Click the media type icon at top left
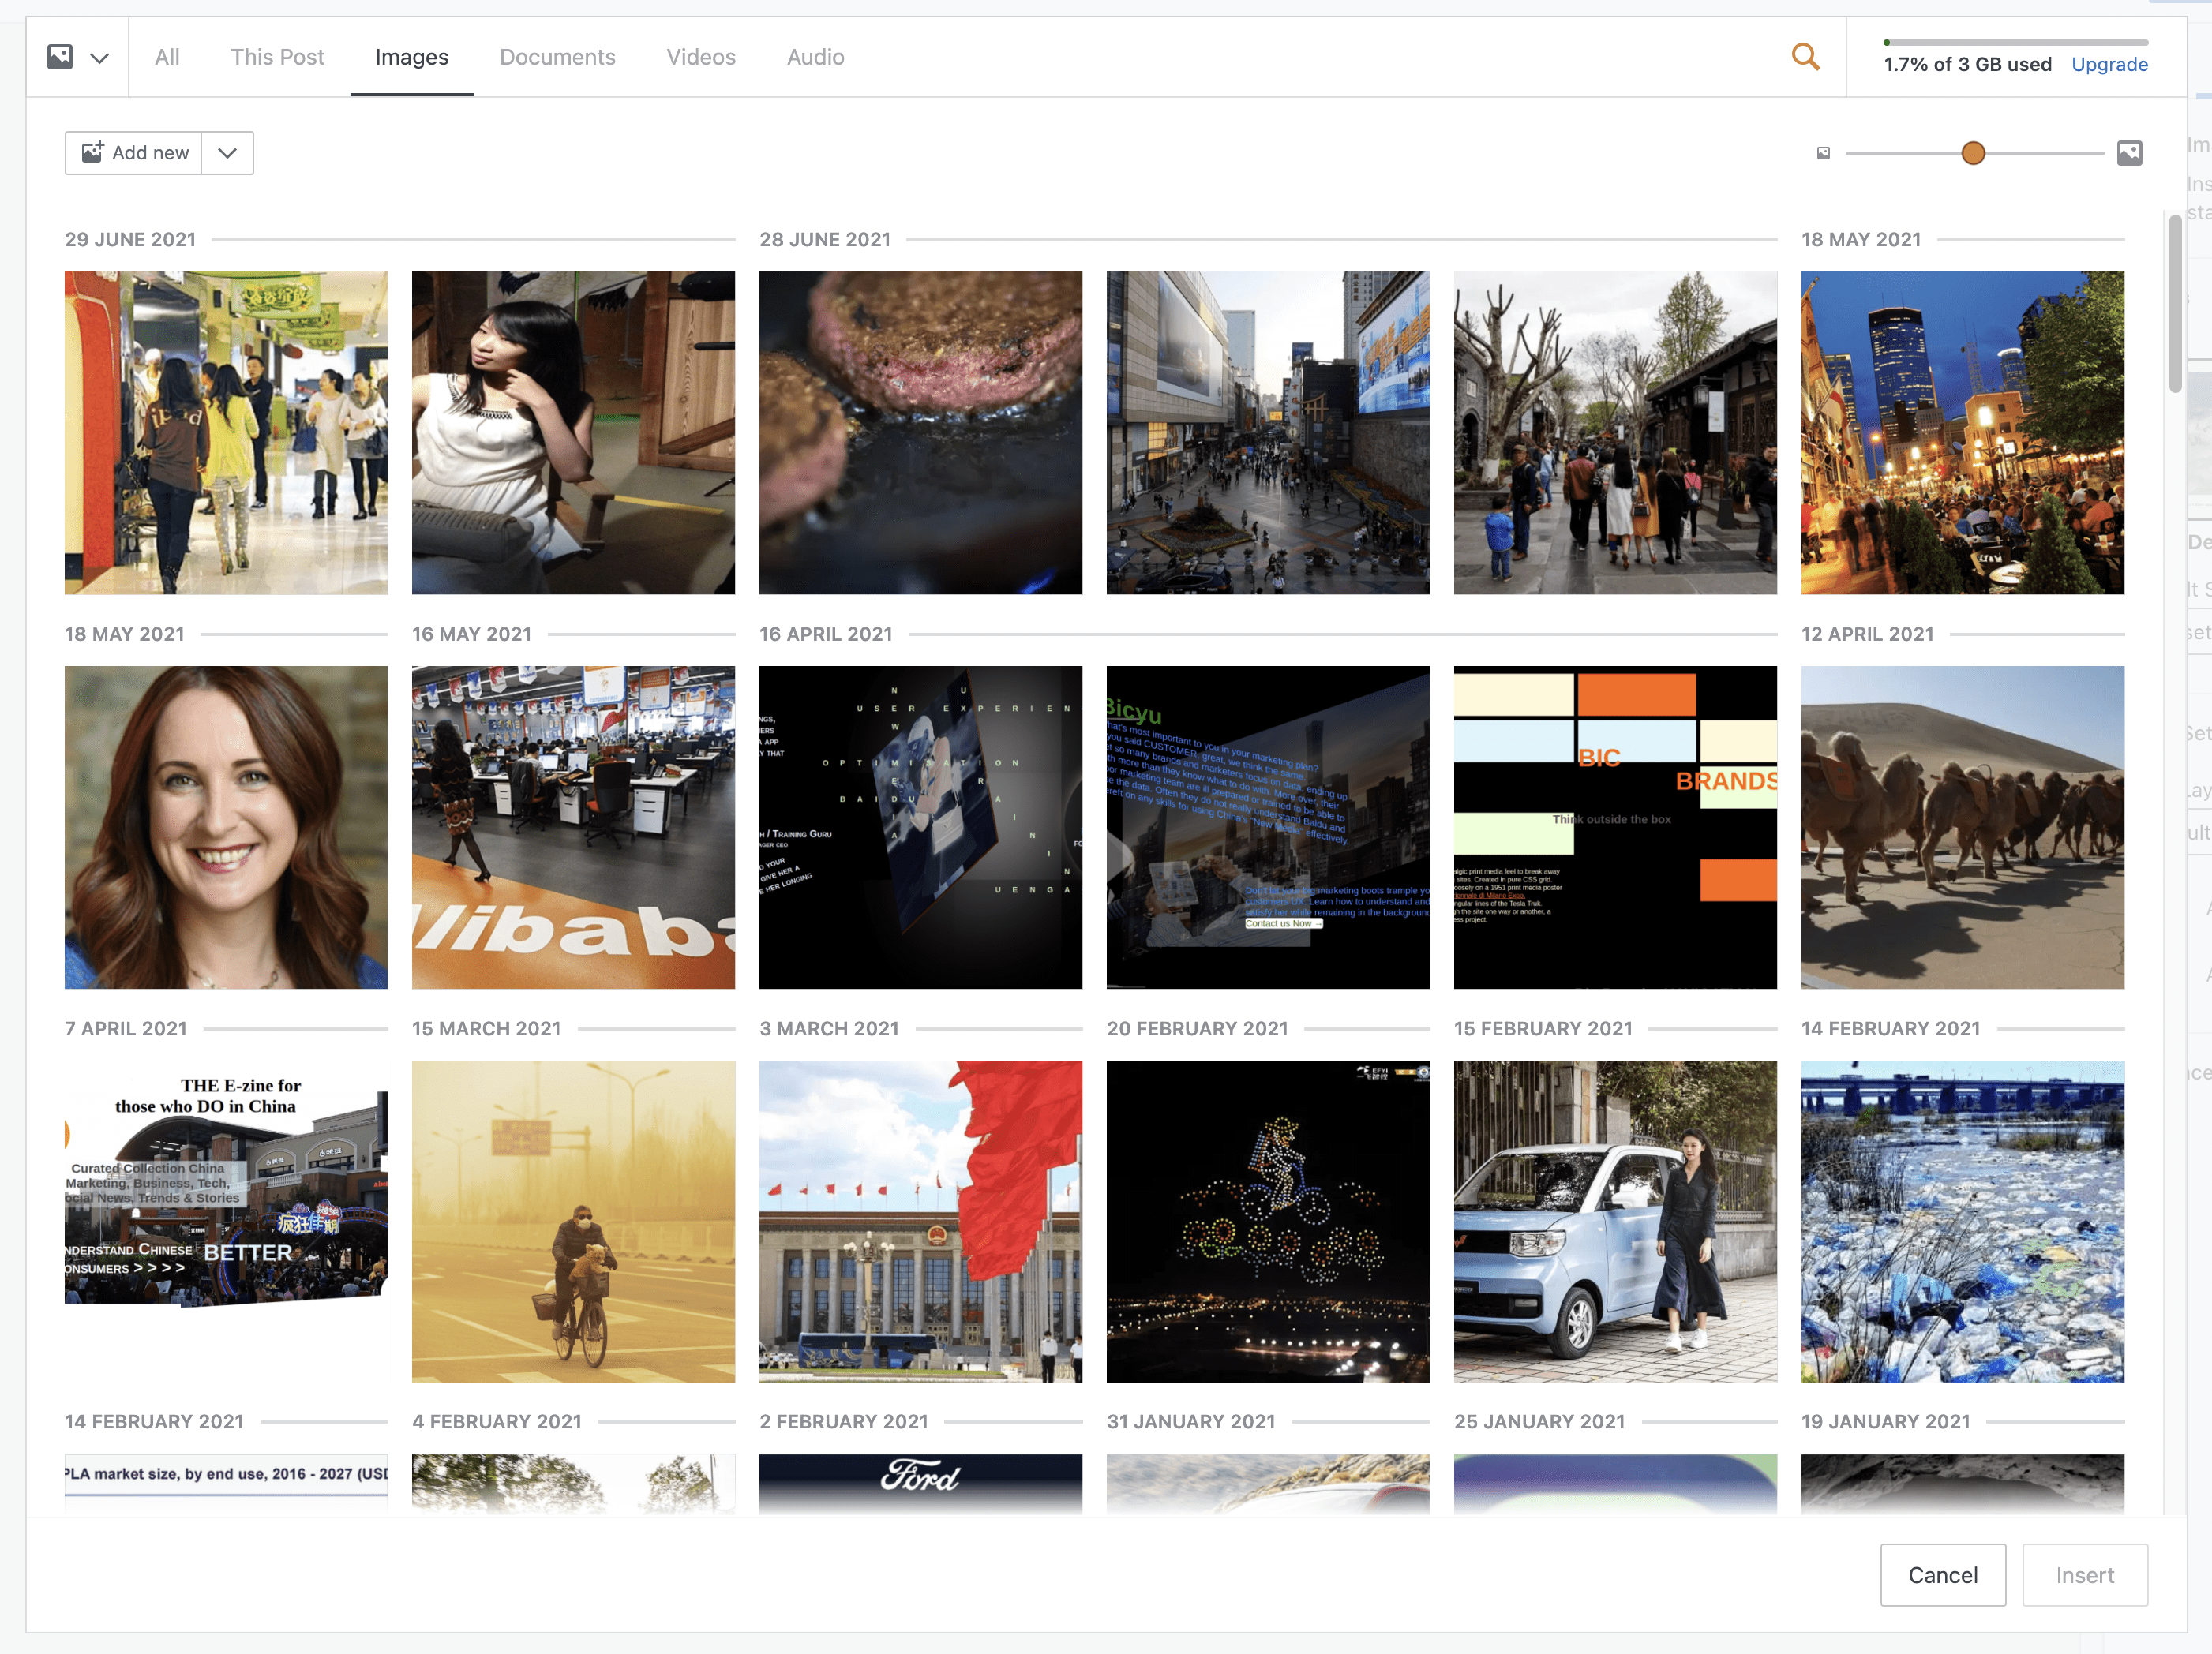 60,57
